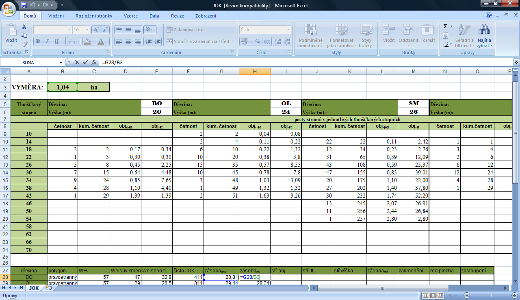Toggle Zalamovat text wrap option

click(x=185, y=30)
